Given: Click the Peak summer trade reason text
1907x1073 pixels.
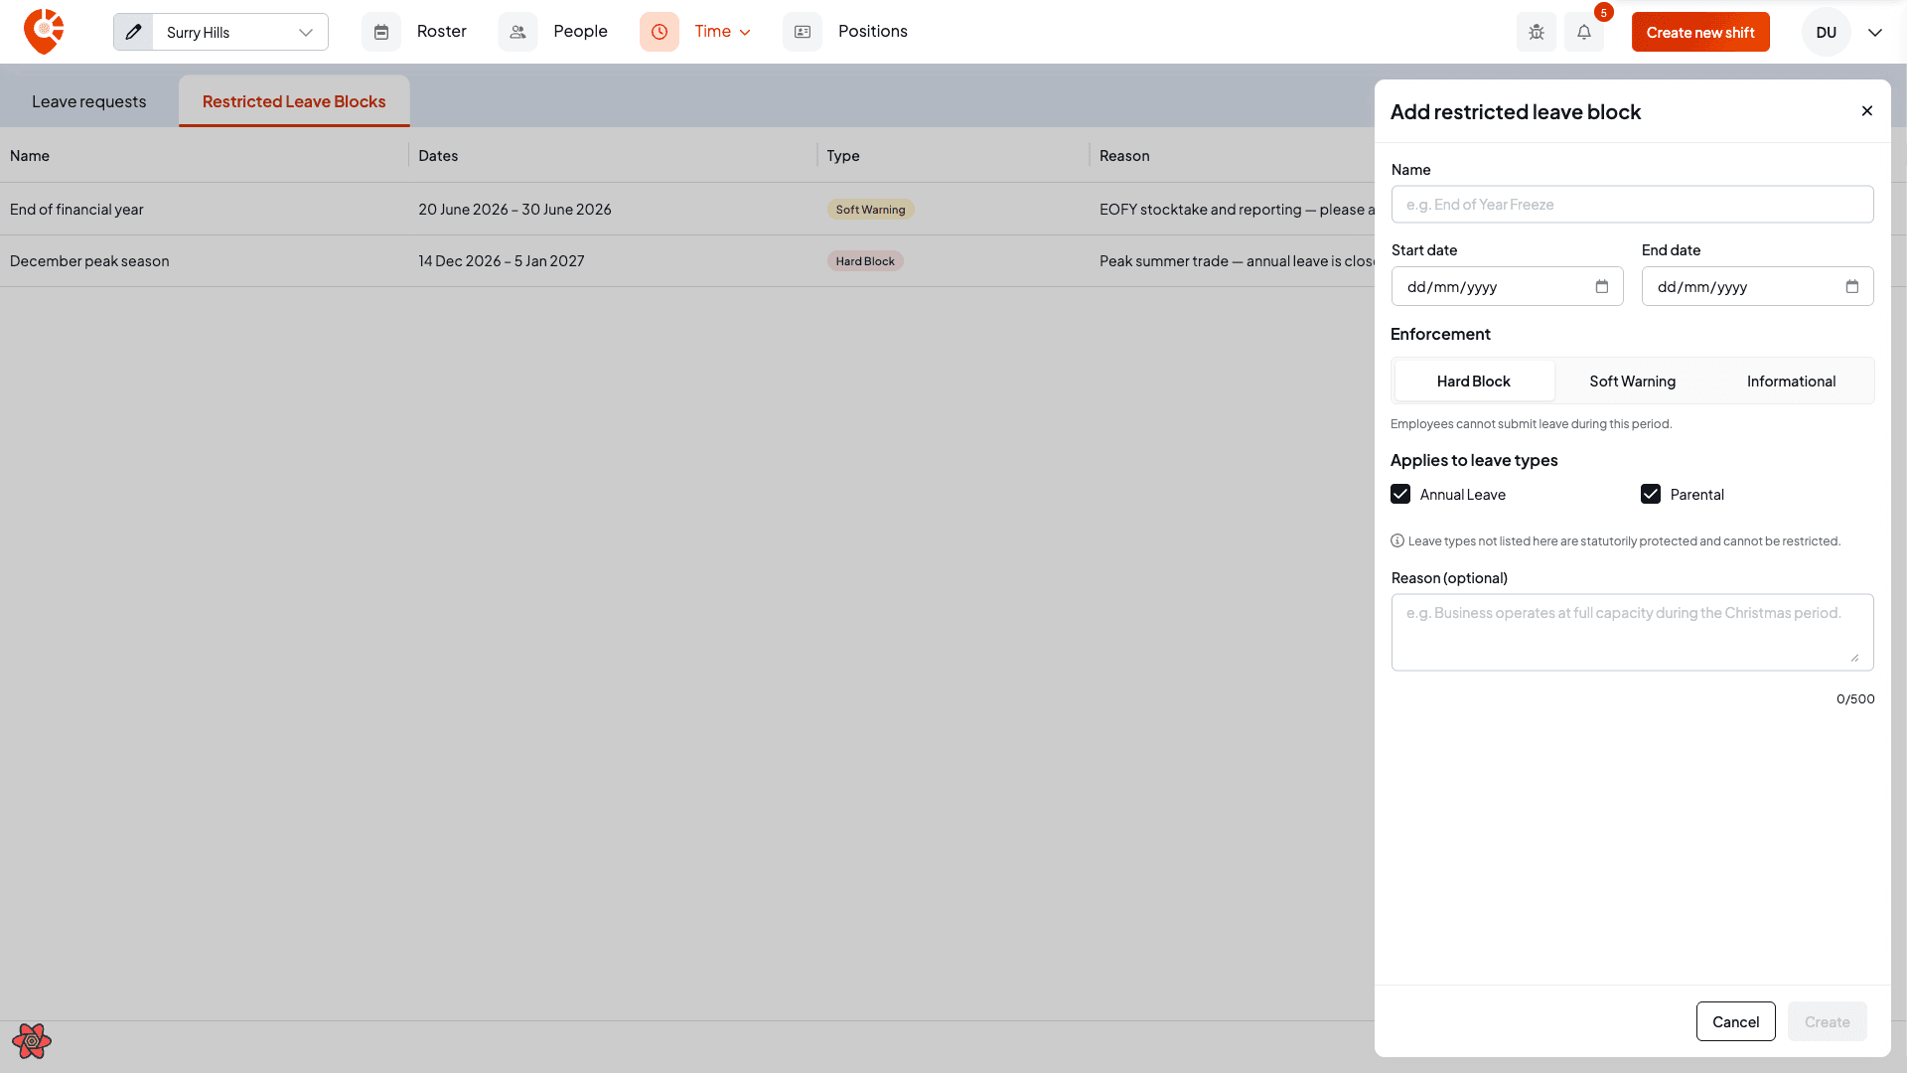Looking at the screenshot, I should pos(1237,260).
